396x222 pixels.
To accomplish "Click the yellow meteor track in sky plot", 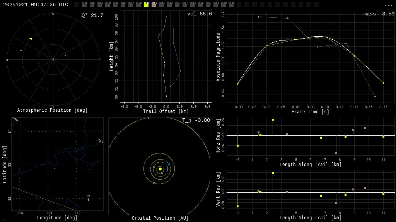I will tap(31, 39).
